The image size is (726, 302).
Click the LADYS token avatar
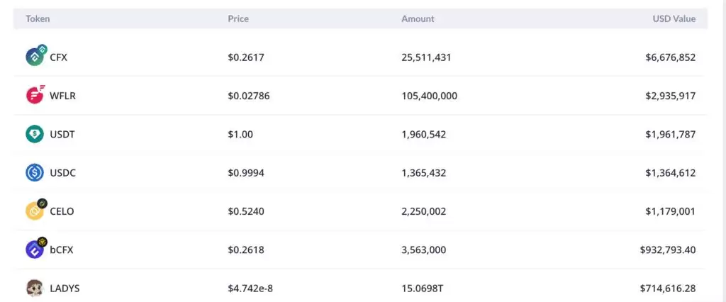34,288
